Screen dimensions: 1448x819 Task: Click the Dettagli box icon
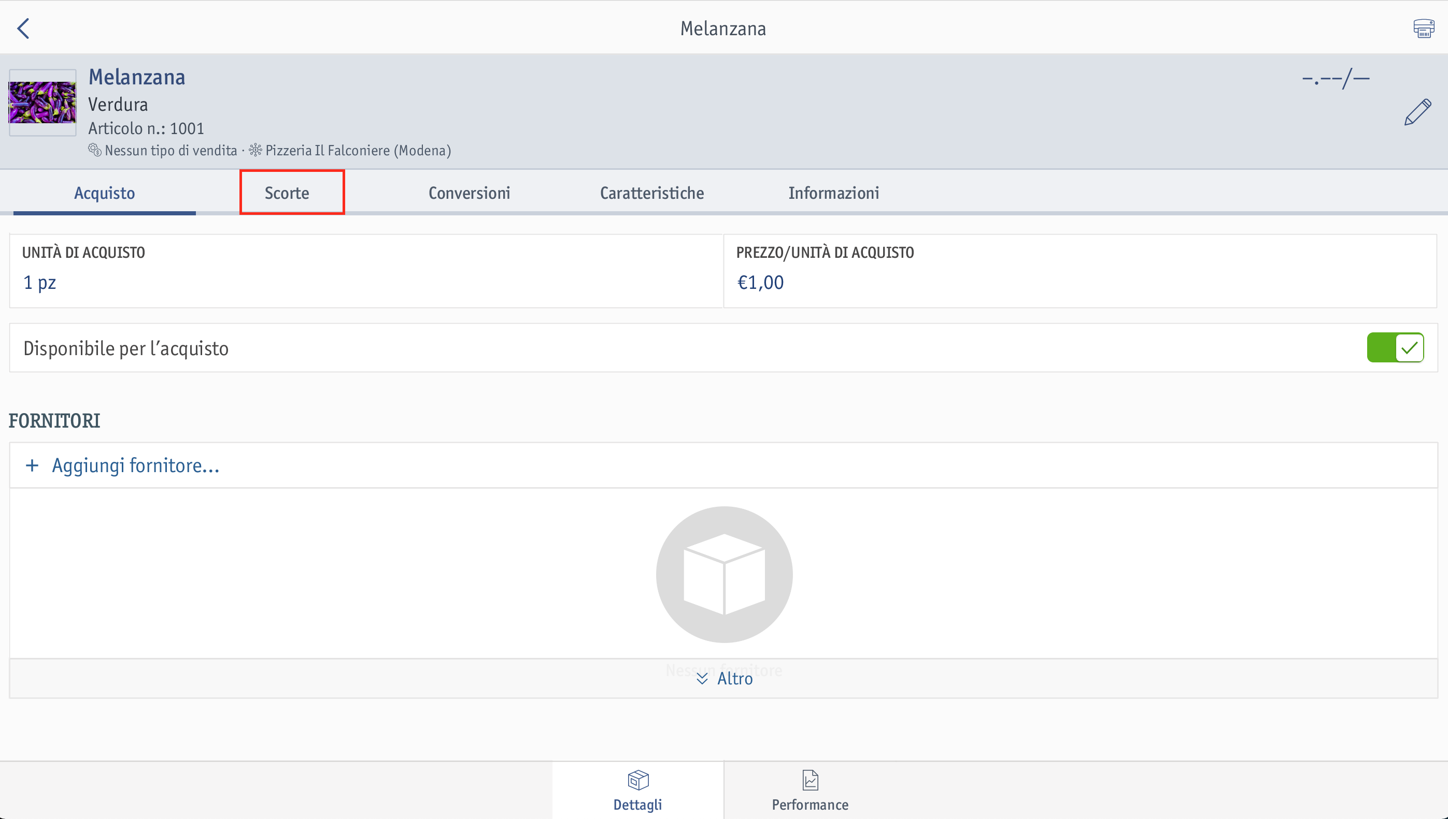pyautogui.click(x=638, y=780)
